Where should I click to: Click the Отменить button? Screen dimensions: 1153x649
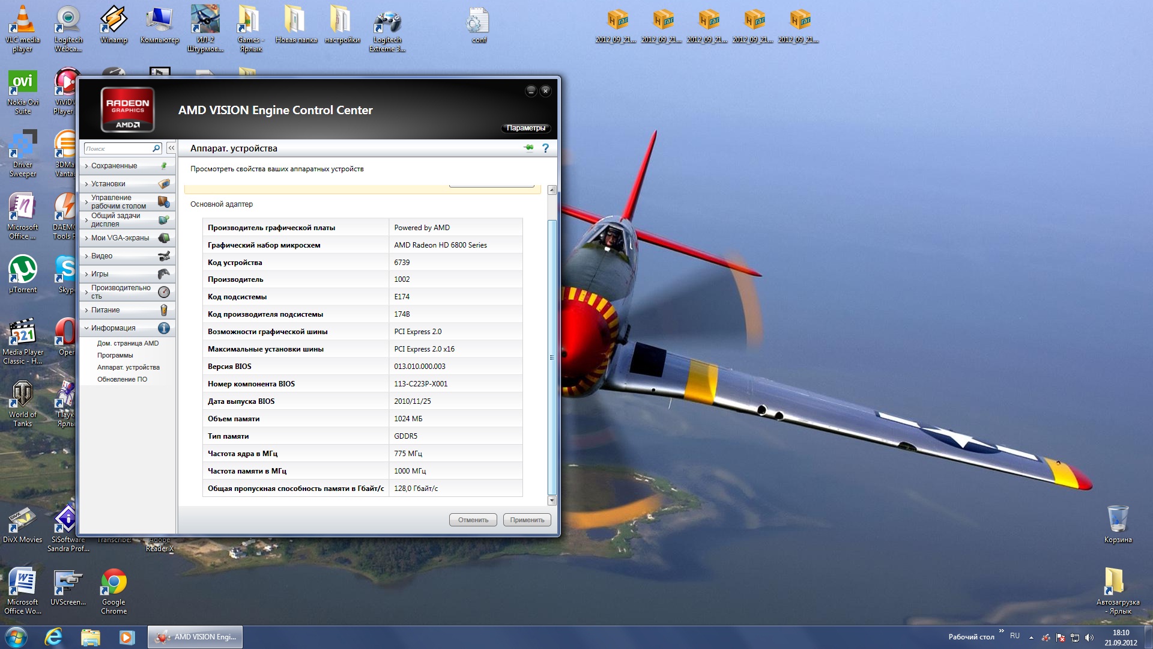(473, 520)
